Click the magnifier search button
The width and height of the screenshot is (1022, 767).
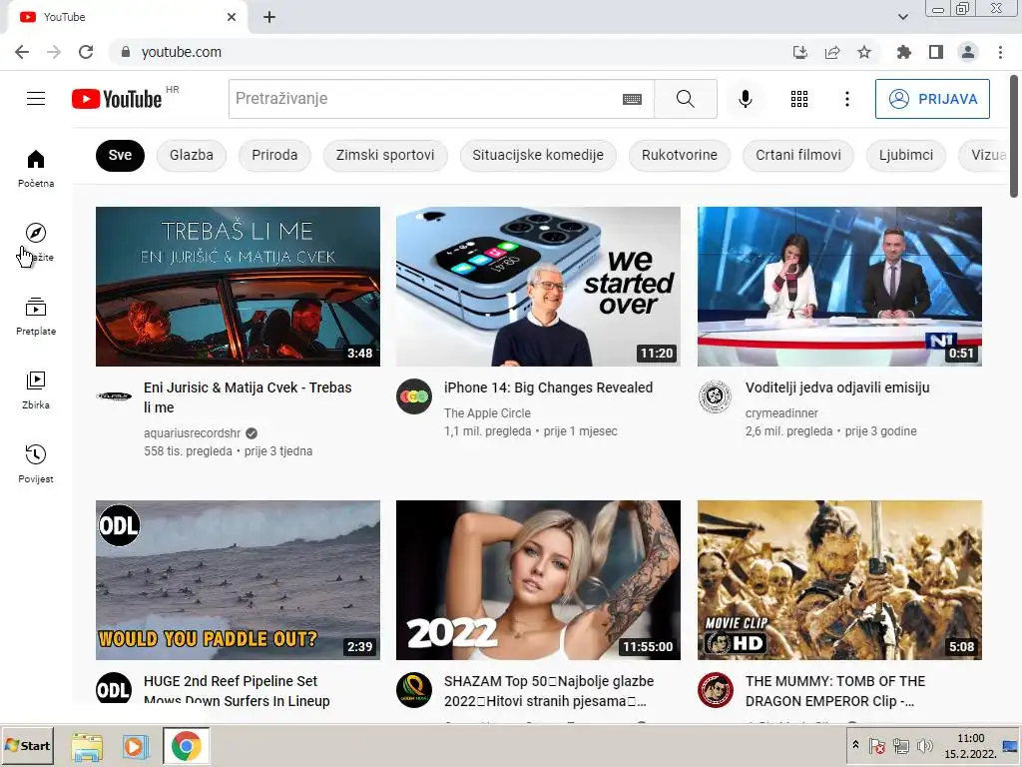pos(685,99)
